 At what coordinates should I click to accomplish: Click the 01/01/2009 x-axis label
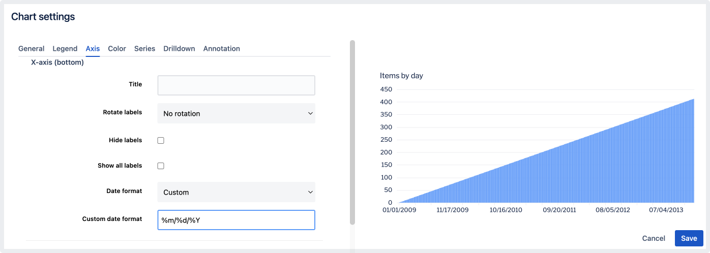[399, 209]
